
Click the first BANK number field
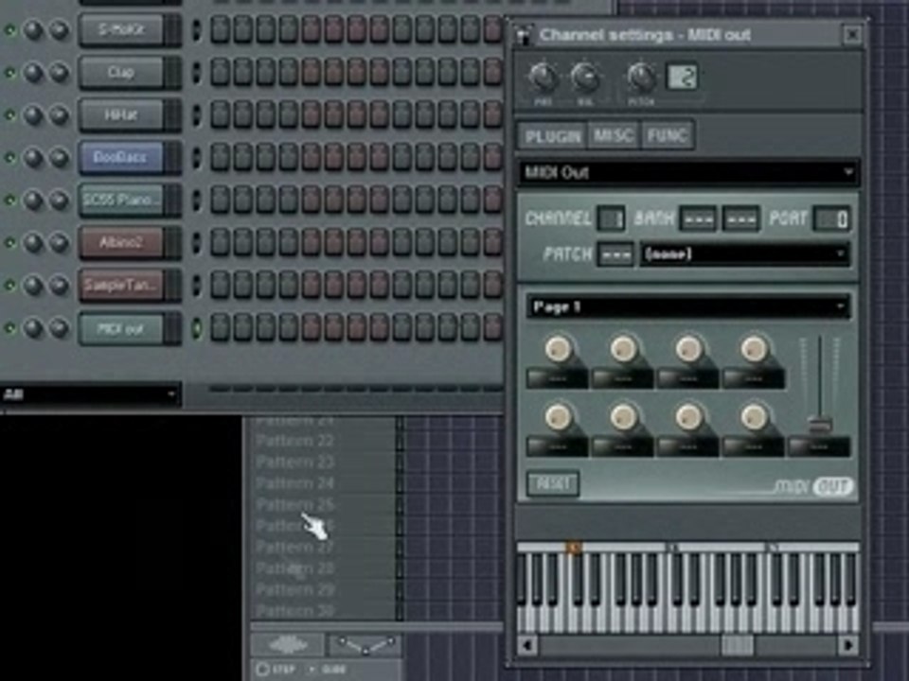[698, 218]
